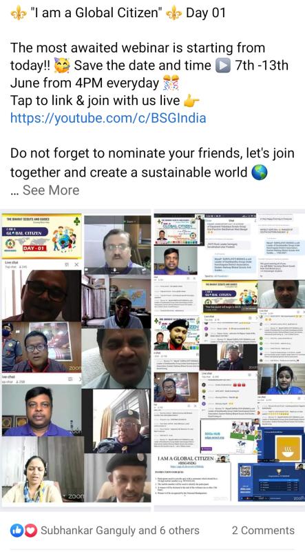Expand post text with See More
The height and width of the screenshot is (552, 305).
(51, 190)
